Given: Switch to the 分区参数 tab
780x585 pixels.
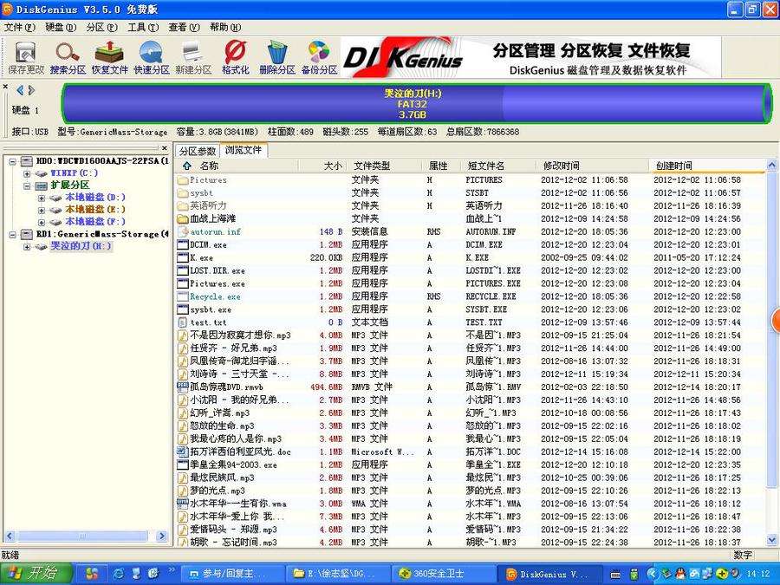Looking at the screenshot, I should pos(198,151).
